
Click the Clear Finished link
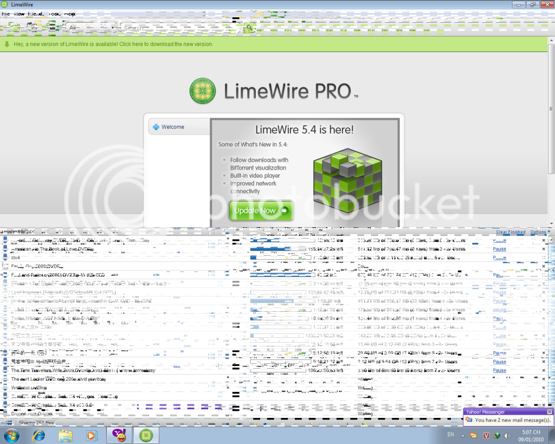click(511, 232)
